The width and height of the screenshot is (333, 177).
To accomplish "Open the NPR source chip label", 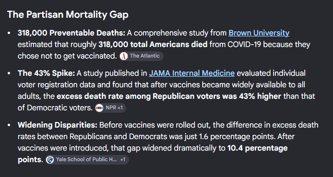I will tap(111, 108).
